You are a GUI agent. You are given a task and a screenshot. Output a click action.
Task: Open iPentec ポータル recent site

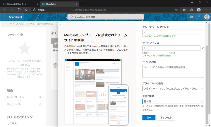[15, 97]
